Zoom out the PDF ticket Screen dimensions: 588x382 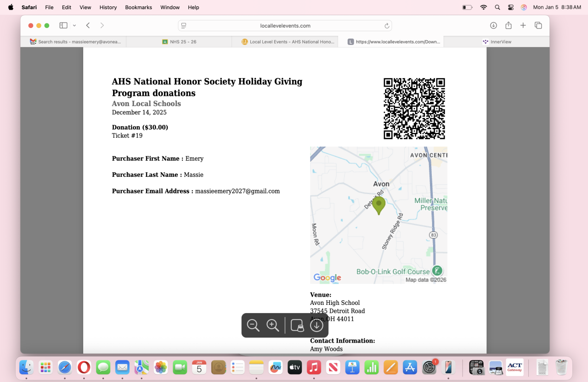coord(253,326)
